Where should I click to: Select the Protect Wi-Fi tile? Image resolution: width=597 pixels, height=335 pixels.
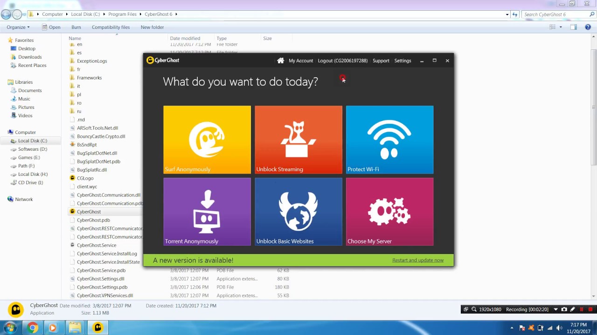click(389, 140)
